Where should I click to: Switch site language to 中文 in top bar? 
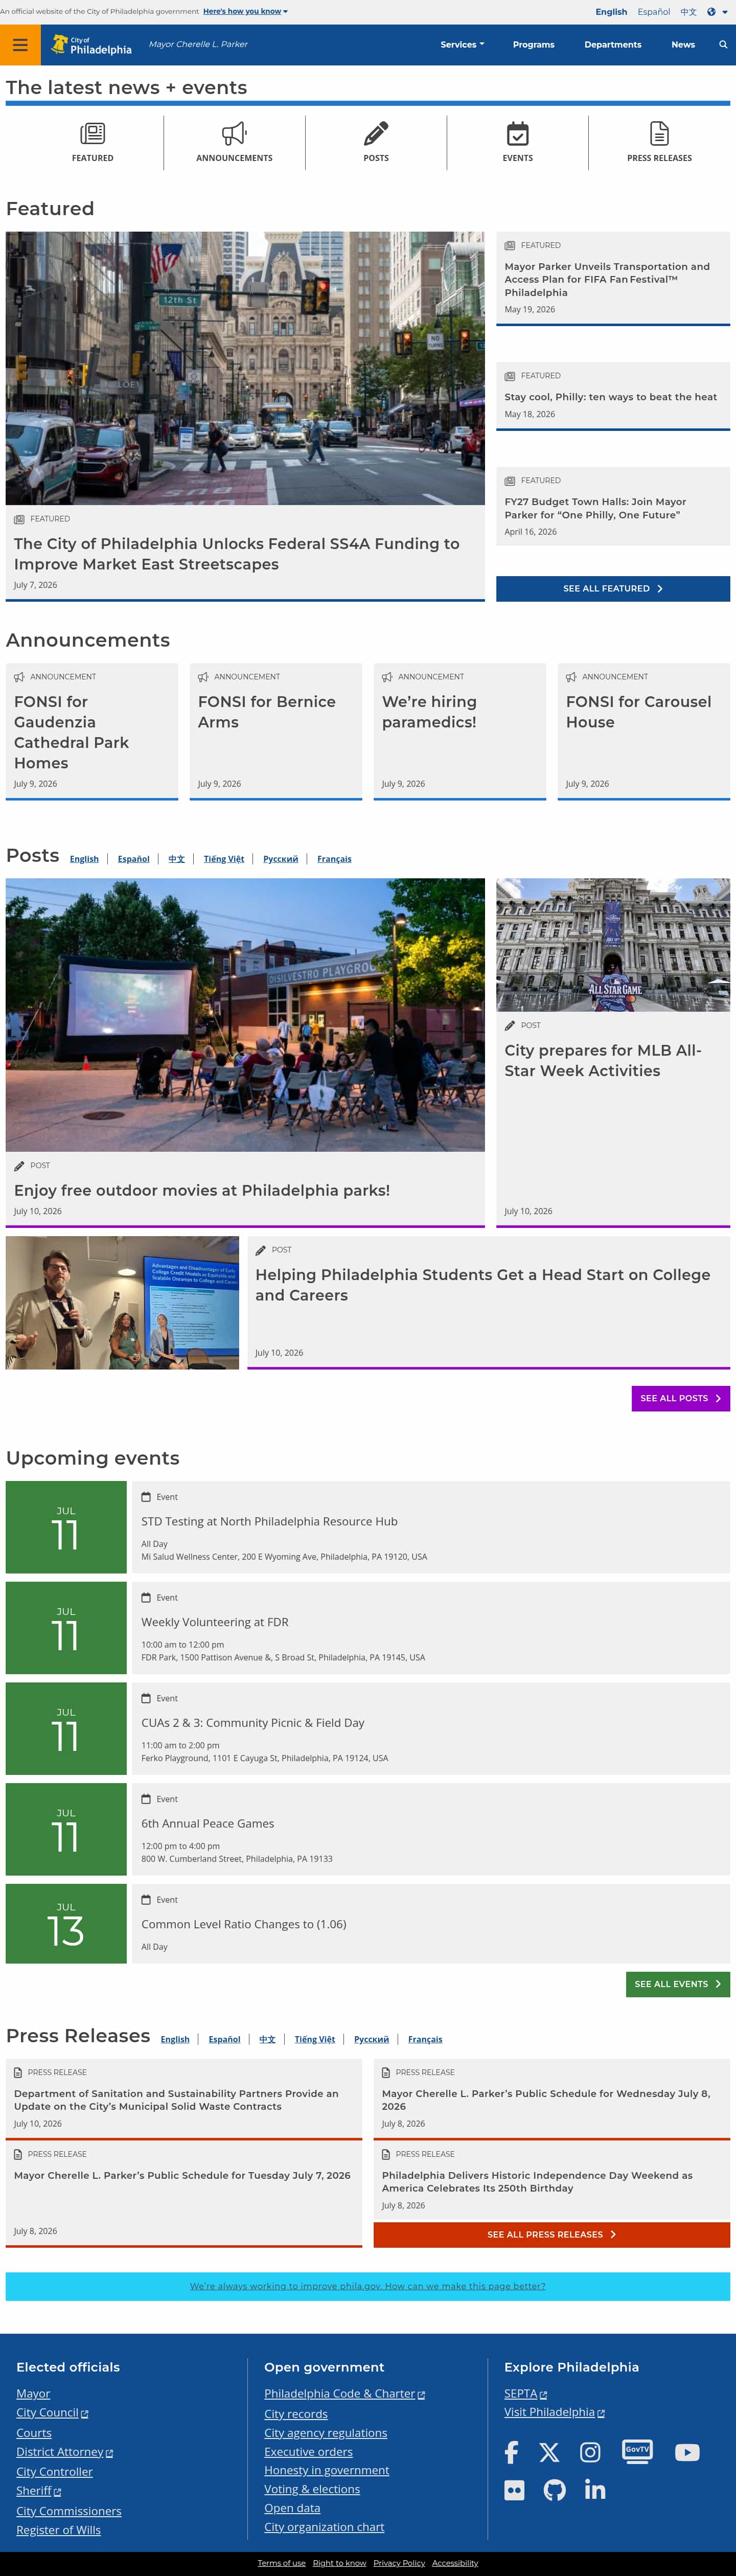(x=688, y=12)
